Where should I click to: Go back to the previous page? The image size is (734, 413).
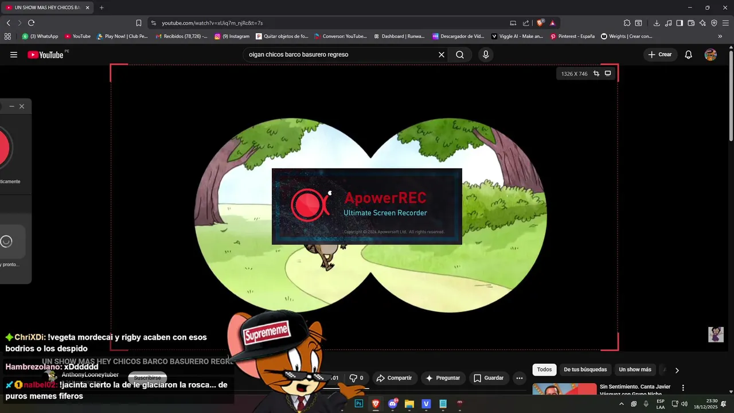coord(8,23)
